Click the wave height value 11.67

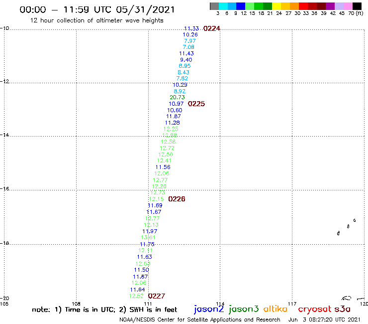tap(154, 212)
